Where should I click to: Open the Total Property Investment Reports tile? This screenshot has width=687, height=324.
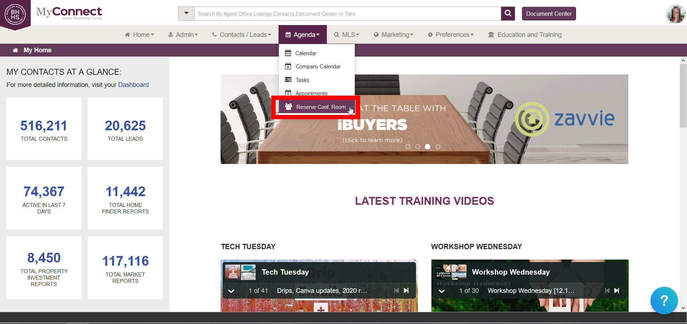point(44,267)
